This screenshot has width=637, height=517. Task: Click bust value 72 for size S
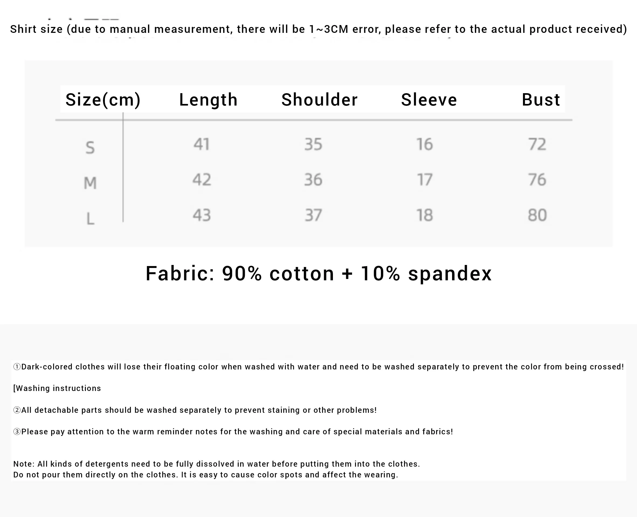pos(537,144)
